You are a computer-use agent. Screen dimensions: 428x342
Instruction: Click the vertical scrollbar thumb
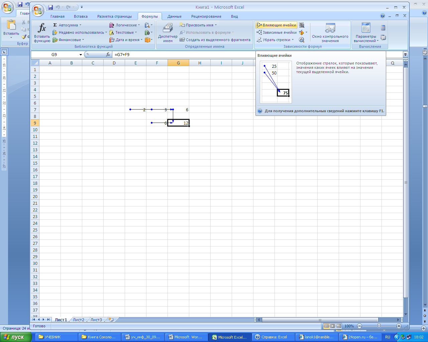point(406,182)
